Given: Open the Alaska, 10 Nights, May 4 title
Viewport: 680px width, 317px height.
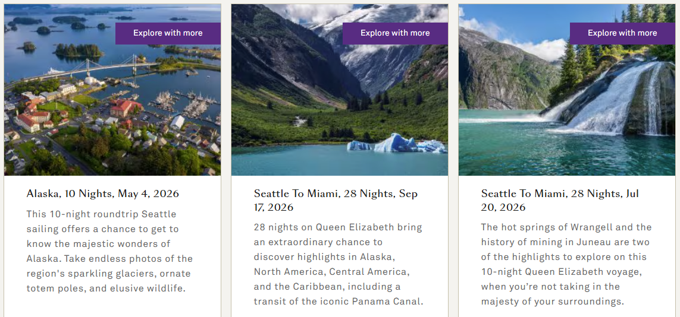Looking at the screenshot, I should (x=102, y=194).
